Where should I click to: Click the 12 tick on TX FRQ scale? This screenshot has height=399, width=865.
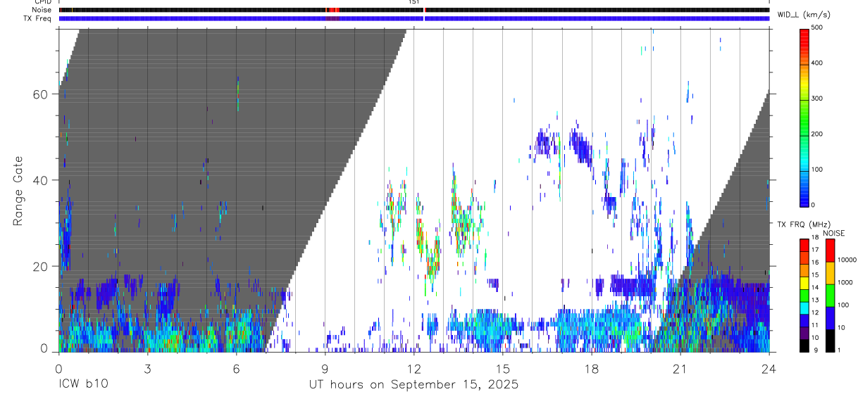tap(814, 313)
